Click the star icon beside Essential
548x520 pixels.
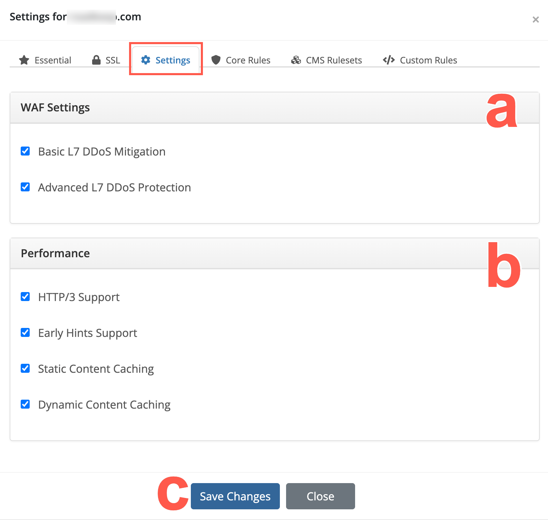[x=24, y=60]
